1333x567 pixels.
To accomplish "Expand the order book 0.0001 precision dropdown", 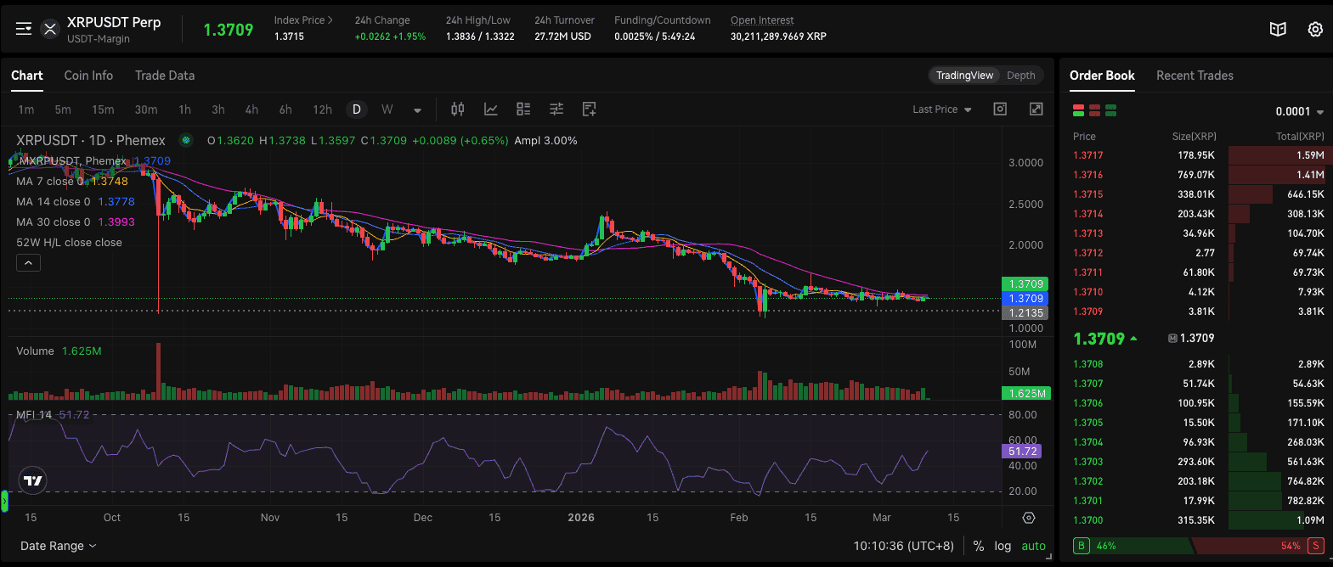I will pyautogui.click(x=1299, y=112).
